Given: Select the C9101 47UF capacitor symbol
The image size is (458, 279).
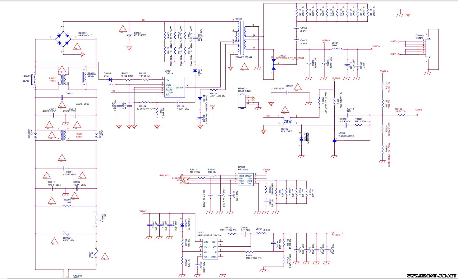Looking at the screenshot, I should (x=129, y=35).
